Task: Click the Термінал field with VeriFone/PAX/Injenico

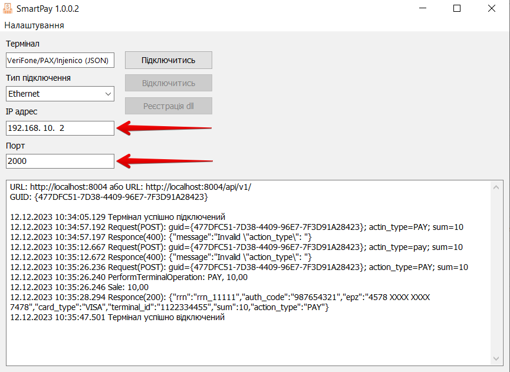Action: tap(60, 60)
